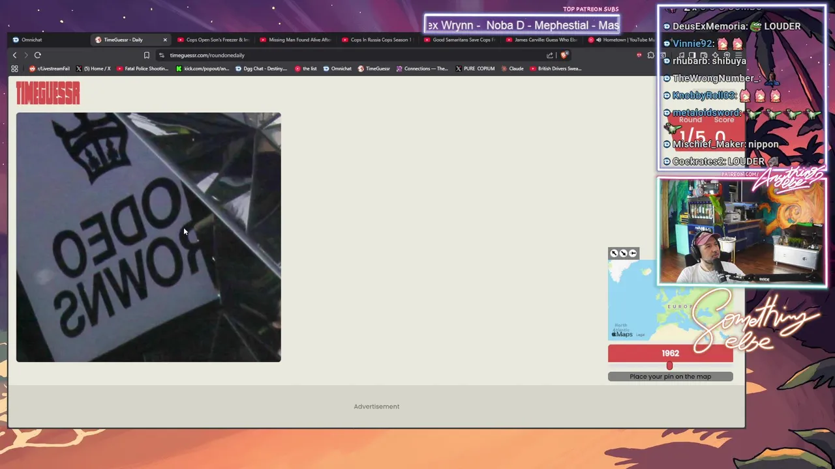Open British Drivers Swea... bookmark
This screenshot has width=835, height=469.
point(555,68)
